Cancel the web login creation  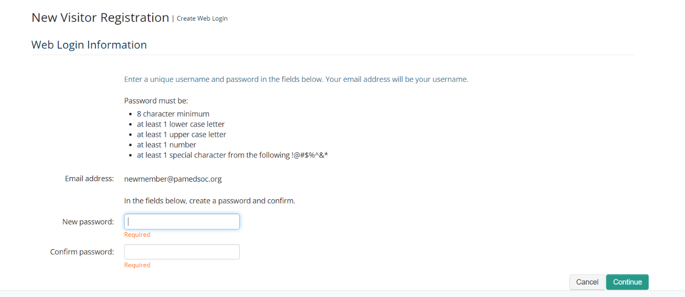[587, 282]
